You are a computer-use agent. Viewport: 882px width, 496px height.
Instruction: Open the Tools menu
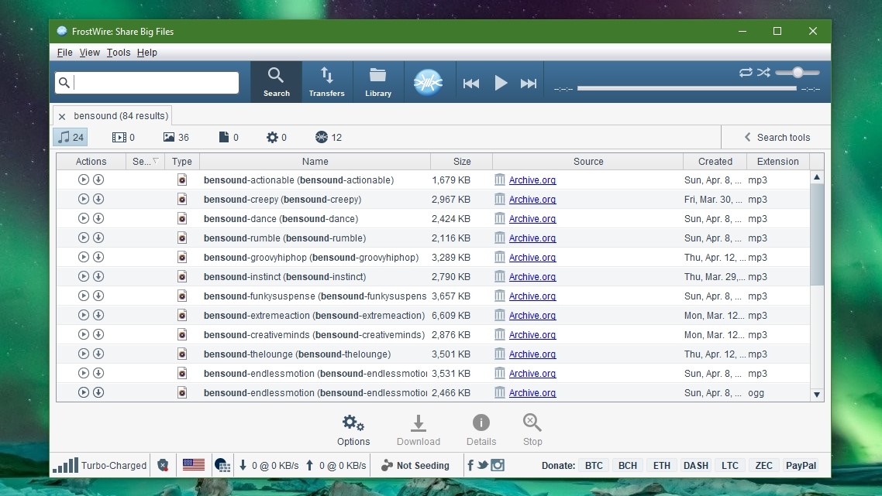tap(118, 53)
